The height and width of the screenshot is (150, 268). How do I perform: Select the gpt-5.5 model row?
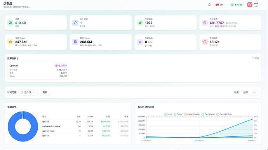(x=85, y=122)
